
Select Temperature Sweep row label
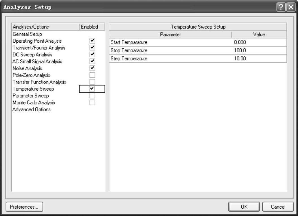point(33,89)
